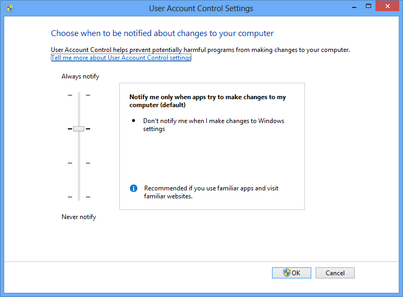Minimize the User Account Control Settings window

354,7
